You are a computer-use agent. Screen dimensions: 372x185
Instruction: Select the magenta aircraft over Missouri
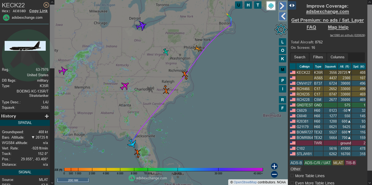63,71
